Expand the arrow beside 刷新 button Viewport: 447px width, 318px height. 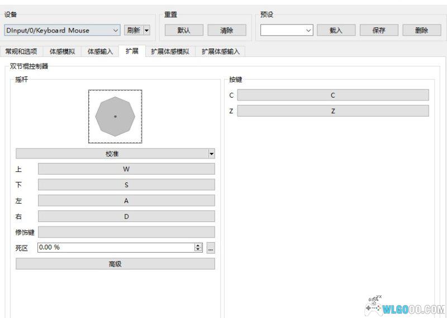[x=146, y=30]
